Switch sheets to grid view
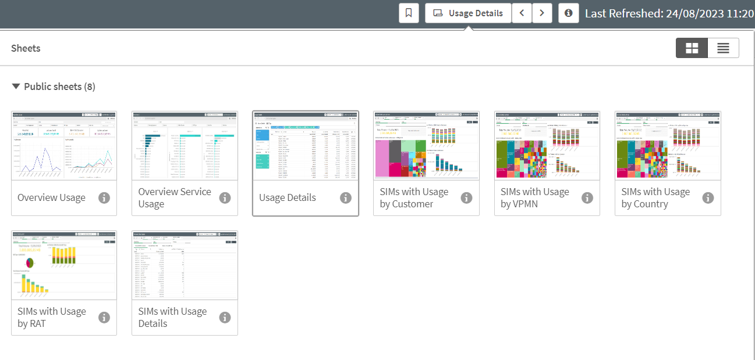The width and height of the screenshot is (755, 360). (692, 48)
